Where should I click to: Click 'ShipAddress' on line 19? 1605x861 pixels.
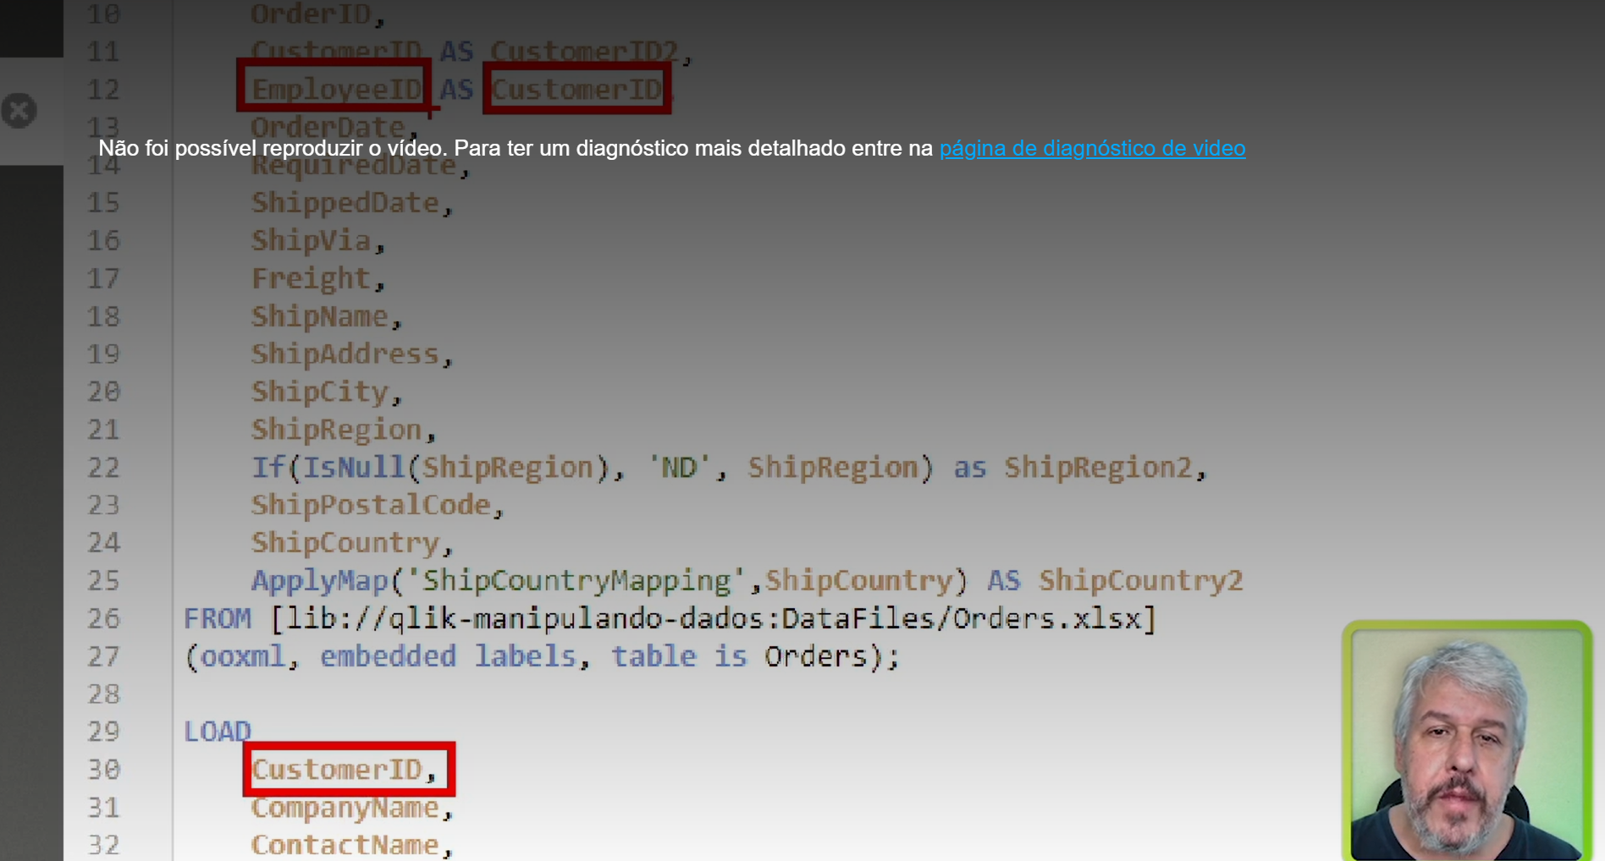tap(345, 354)
